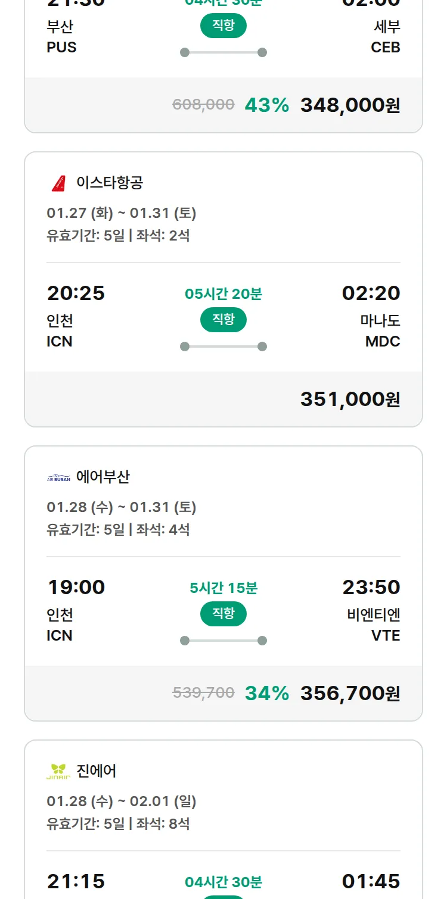Click the route line on Vientiane flight
Image resolution: width=447 pixels, height=899 pixels.
[223, 641]
